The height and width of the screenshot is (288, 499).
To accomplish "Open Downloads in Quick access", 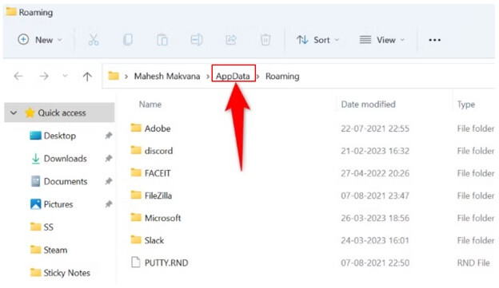I will click(66, 159).
